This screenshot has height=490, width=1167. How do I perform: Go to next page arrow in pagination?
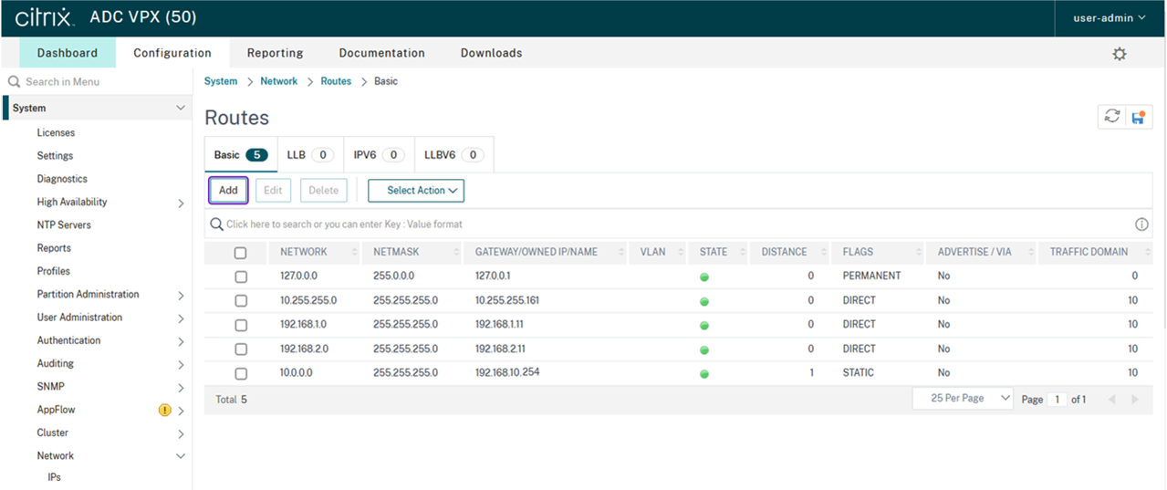click(x=1135, y=400)
